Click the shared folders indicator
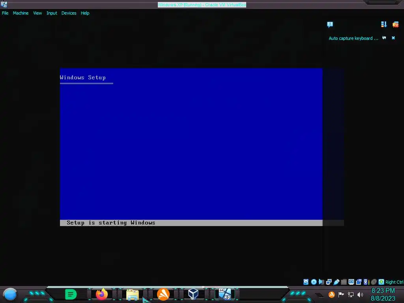The image size is (404, 303). (x=344, y=282)
